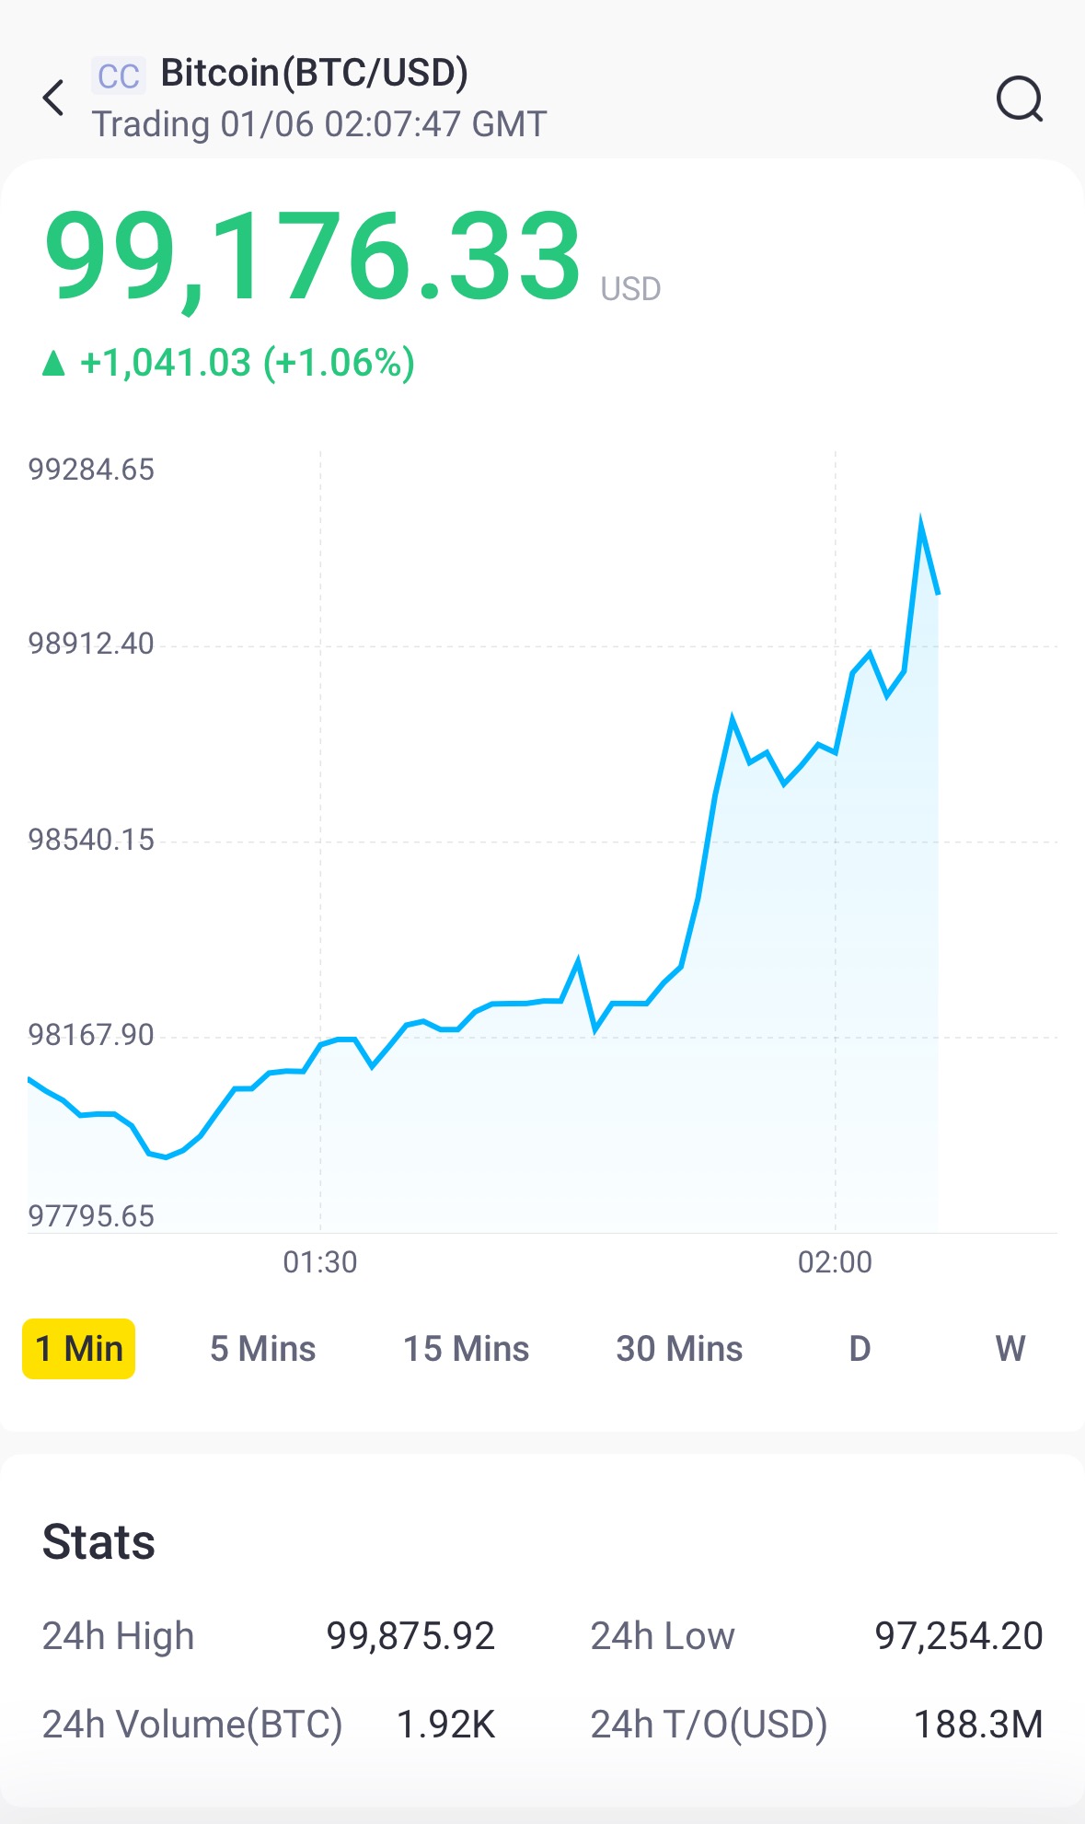The height and width of the screenshot is (1824, 1085).
Task: Choose the 30 Mins interval
Action: [679, 1349]
